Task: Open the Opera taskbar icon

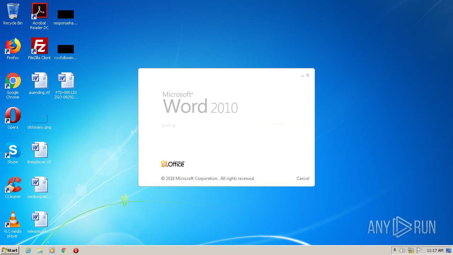Action: [76, 250]
